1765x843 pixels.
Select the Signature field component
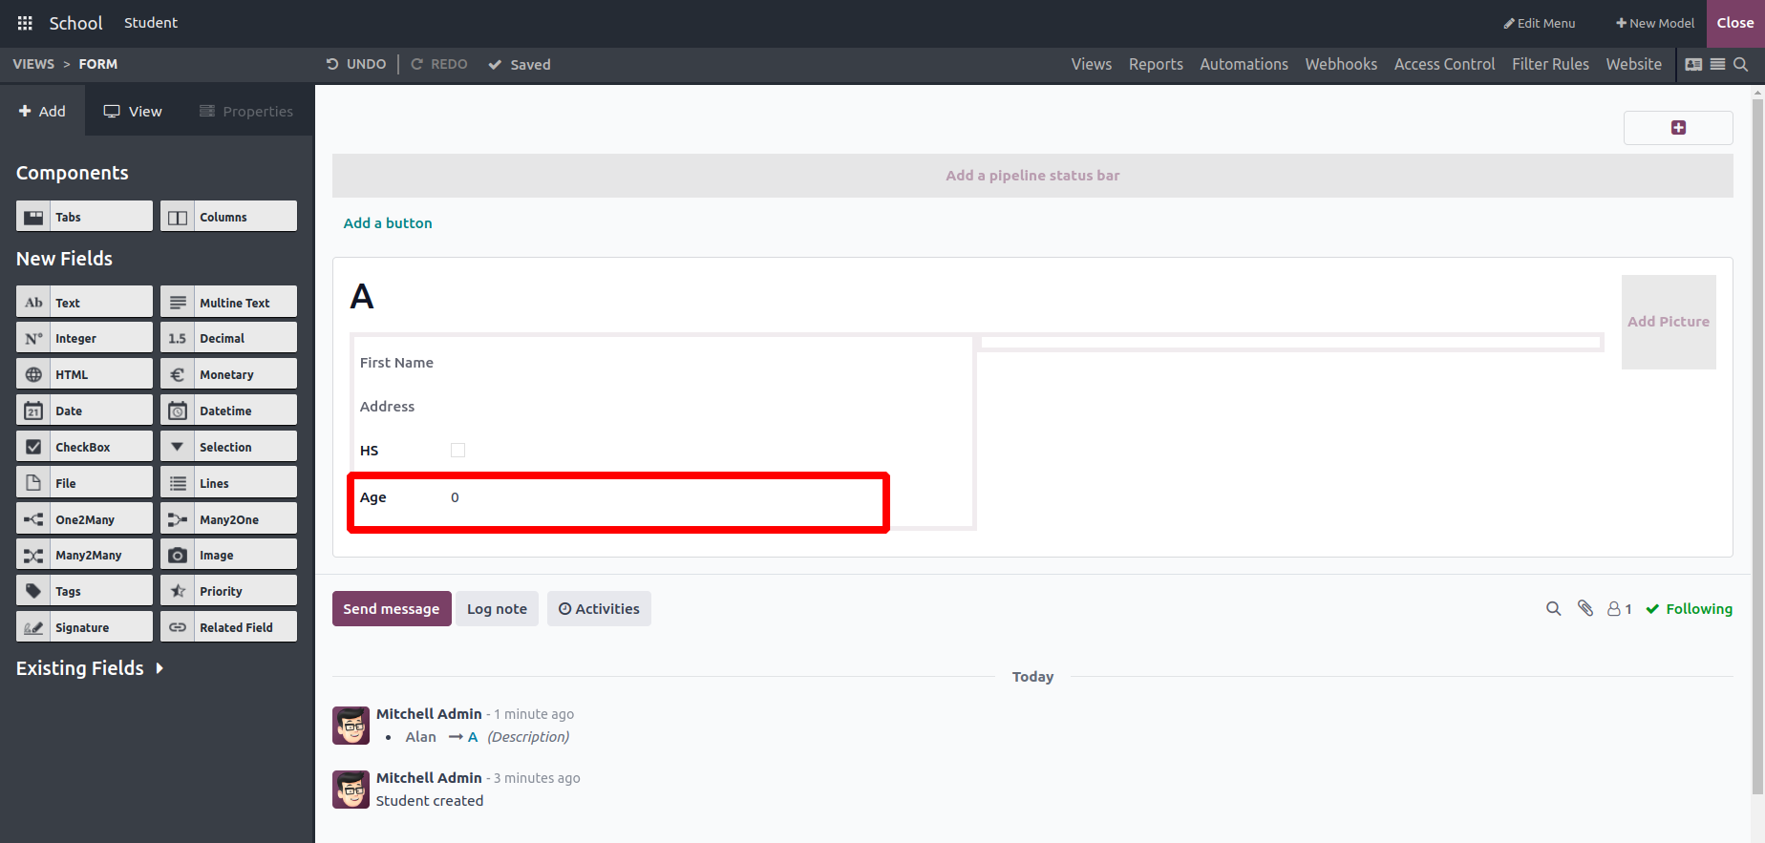pos(84,627)
